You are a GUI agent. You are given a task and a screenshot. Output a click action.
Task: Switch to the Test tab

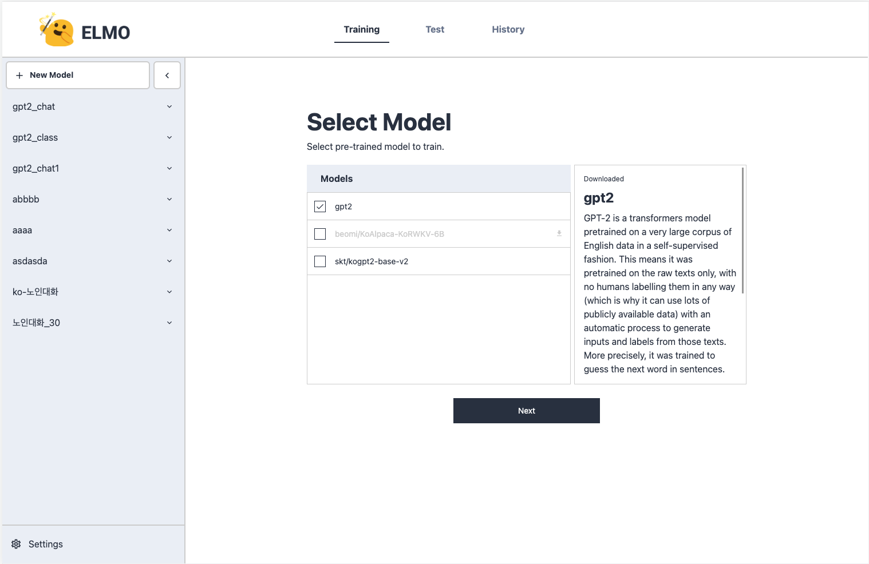click(x=434, y=29)
